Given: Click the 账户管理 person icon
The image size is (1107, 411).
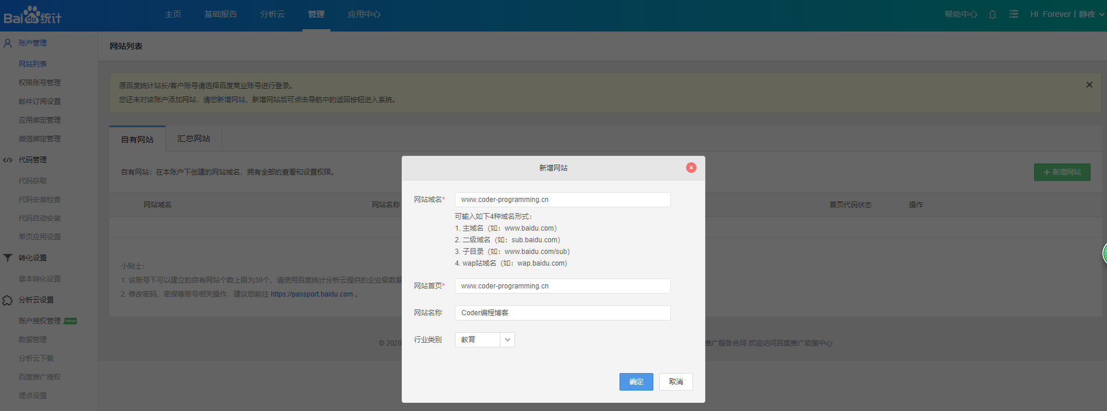Looking at the screenshot, I should (8, 43).
